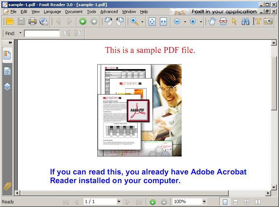This screenshot has width=279, height=207.
Task: Click green Previous View button in status bar
Action: tap(152, 202)
